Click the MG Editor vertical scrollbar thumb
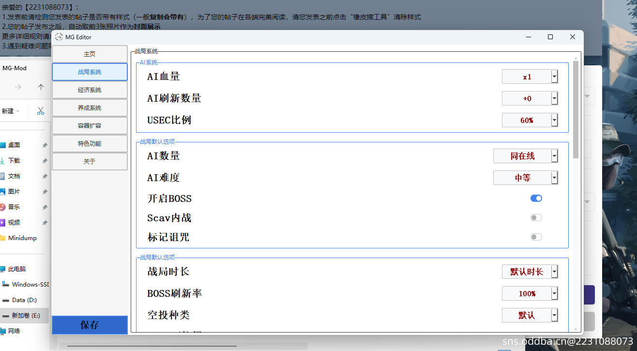 (576, 109)
